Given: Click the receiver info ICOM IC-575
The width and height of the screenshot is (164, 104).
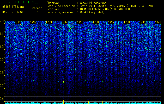Looking at the screenshot, I should coord(88,9).
